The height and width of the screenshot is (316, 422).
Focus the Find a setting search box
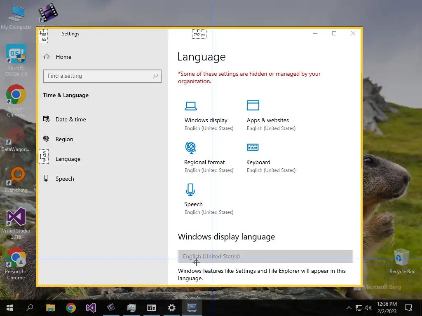102,76
